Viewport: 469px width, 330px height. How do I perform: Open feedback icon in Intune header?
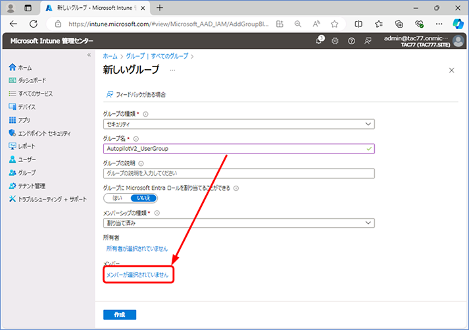click(x=368, y=41)
